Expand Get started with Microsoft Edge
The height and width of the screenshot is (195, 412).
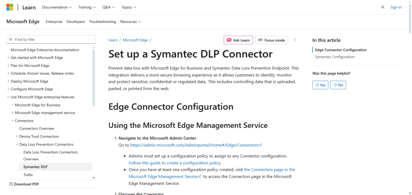coord(35,58)
